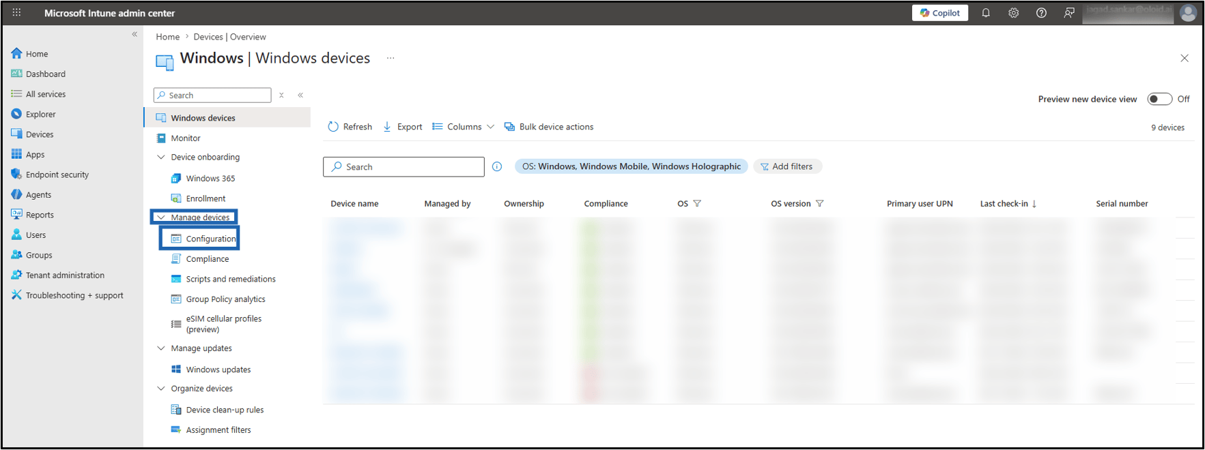Click the Groups icon in sidebar
The width and height of the screenshot is (1205, 450).
(16, 255)
